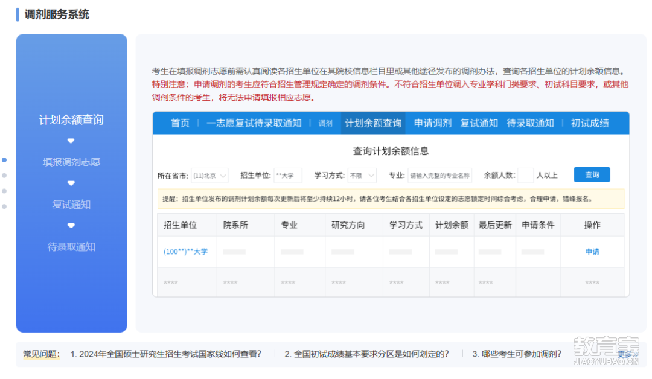
Task: Switch to 计划余额查询 tab
Action: click(373, 123)
